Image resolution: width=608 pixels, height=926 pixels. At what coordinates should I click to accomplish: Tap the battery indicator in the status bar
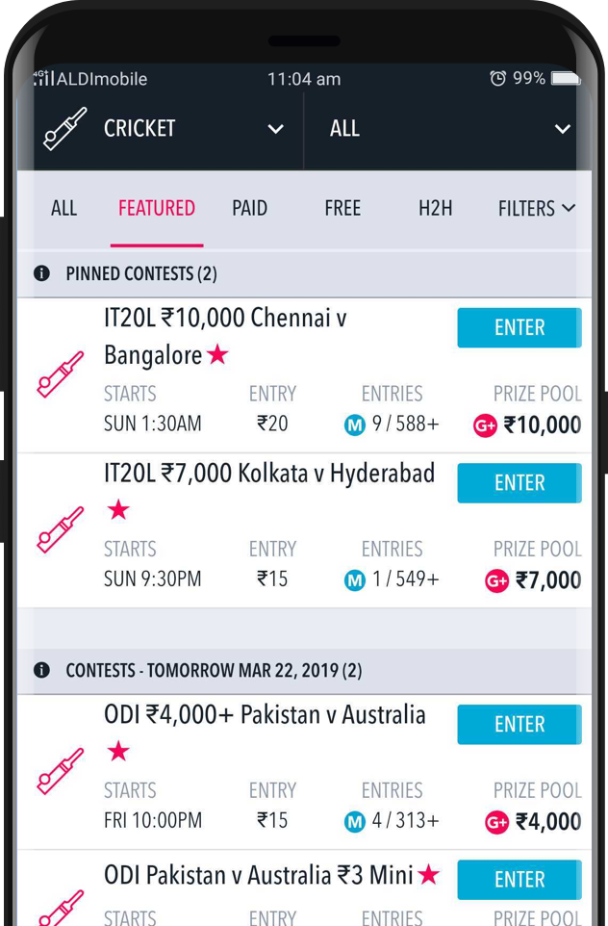[566, 78]
